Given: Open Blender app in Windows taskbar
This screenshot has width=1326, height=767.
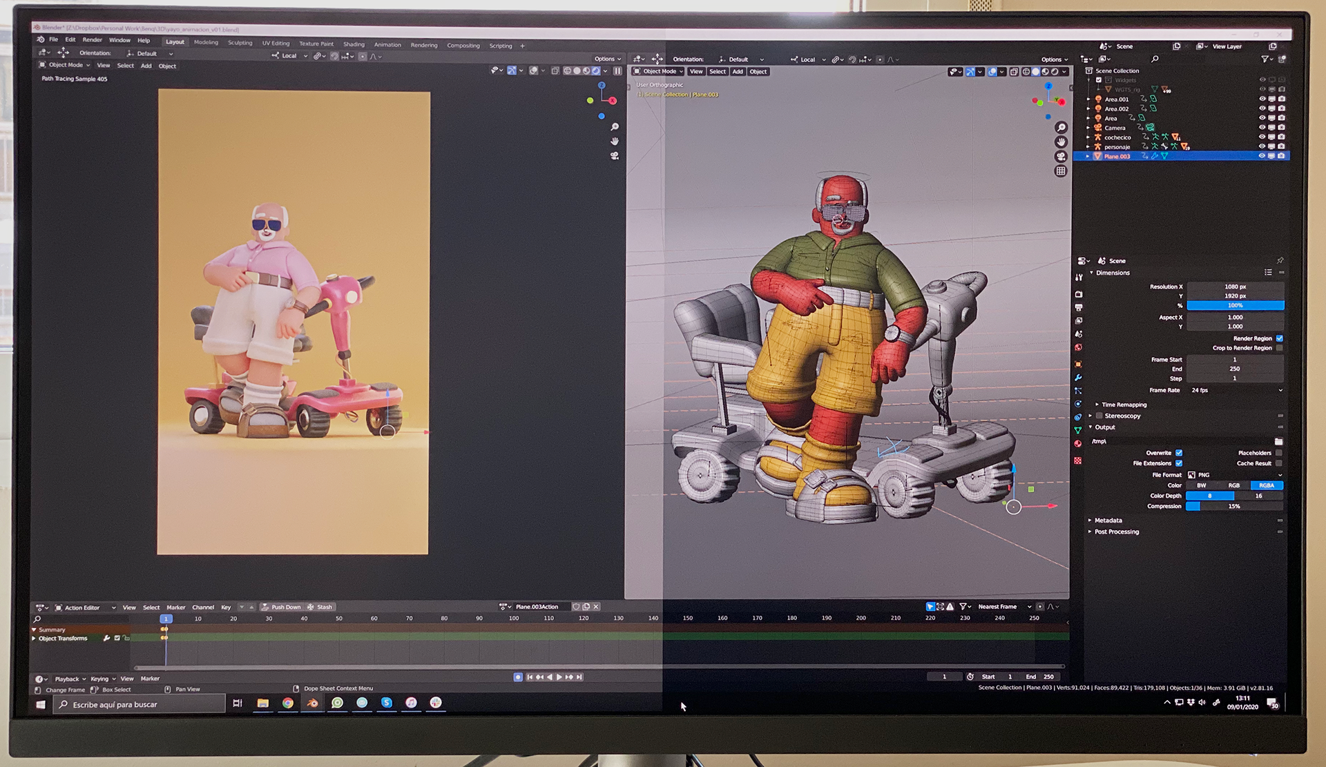Looking at the screenshot, I should coord(312,703).
